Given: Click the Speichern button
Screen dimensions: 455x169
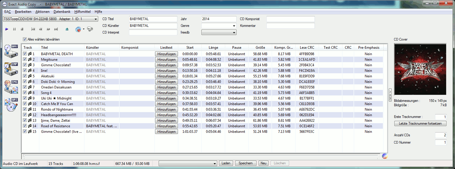Looking at the screenshot, I should (246, 163).
